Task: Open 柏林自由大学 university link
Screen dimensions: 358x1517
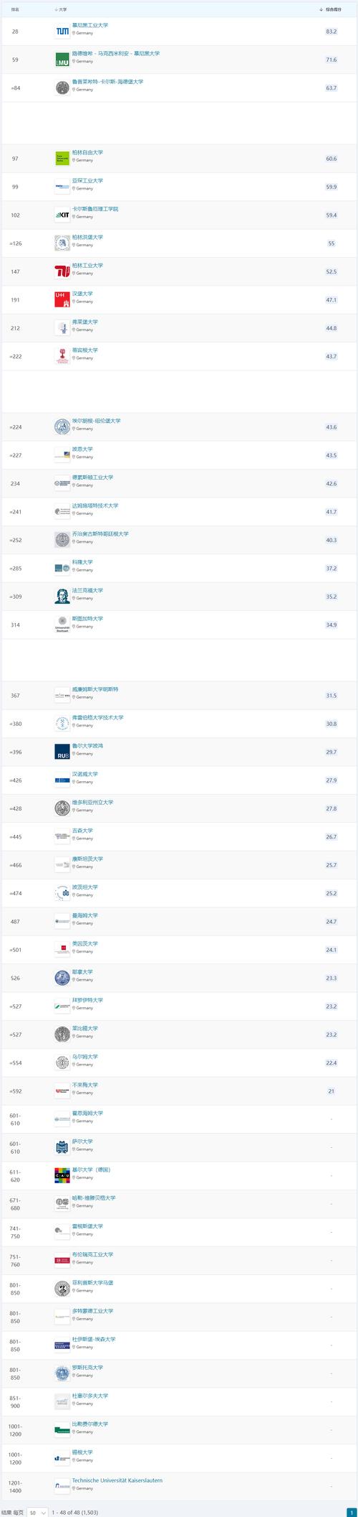Action: [x=87, y=153]
